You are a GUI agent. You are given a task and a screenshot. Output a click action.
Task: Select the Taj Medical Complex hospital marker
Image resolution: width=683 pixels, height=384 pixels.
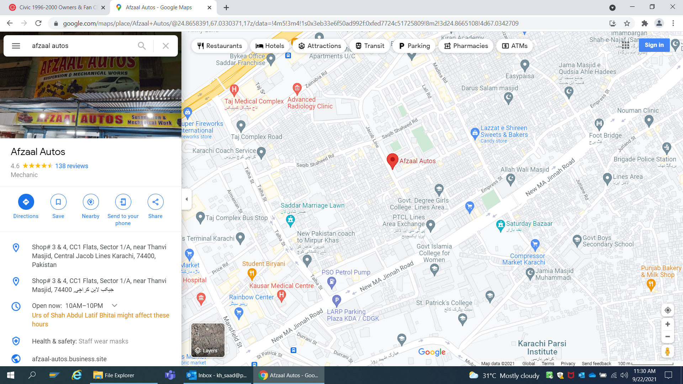tap(234, 90)
